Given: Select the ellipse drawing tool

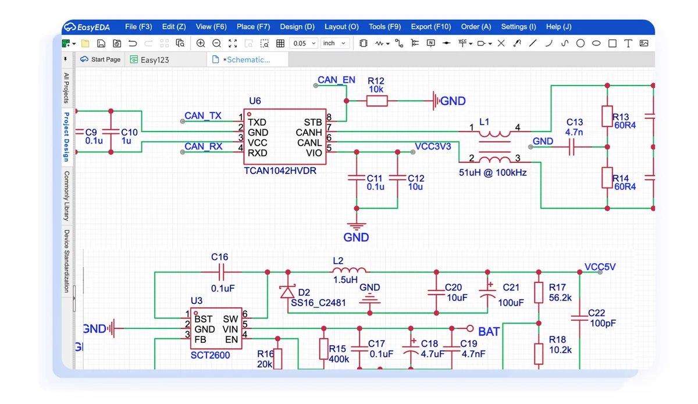Looking at the screenshot, I should 596,43.
